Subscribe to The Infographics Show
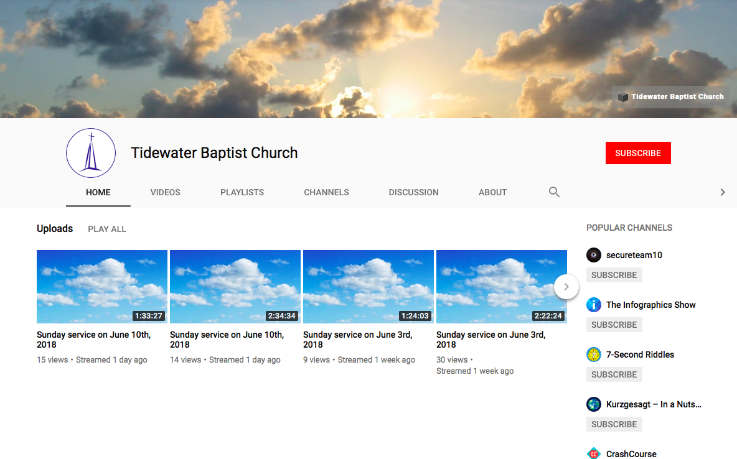The width and height of the screenshot is (737, 459). [x=614, y=325]
